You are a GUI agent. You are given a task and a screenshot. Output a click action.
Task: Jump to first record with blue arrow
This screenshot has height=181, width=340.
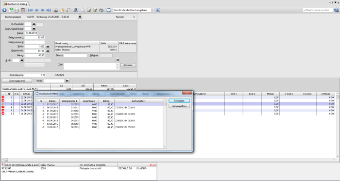point(31,10)
